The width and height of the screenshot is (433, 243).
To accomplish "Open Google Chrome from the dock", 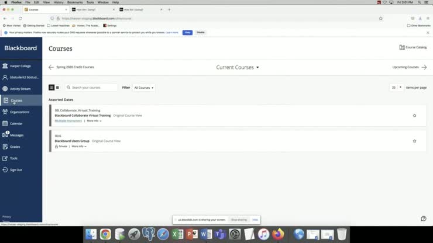I will pyautogui.click(x=105, y=234).
